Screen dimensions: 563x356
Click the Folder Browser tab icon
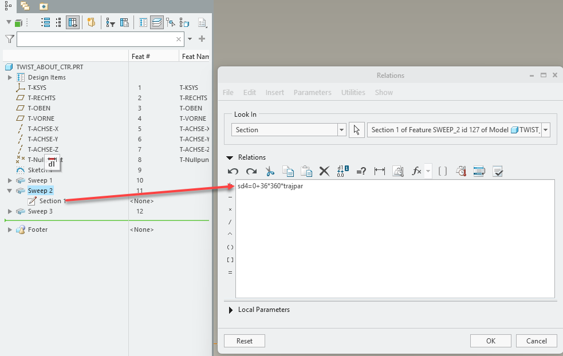pyautogui.click(x=25, y=6)
